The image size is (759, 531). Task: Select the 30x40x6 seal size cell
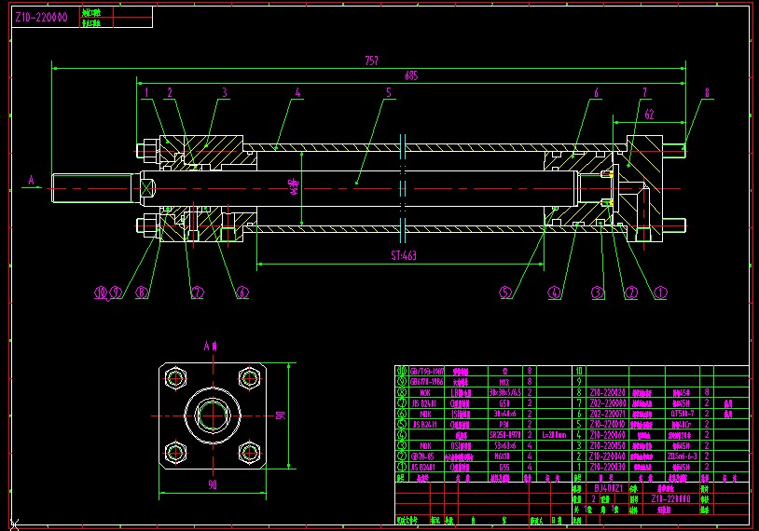coord(504,414)
